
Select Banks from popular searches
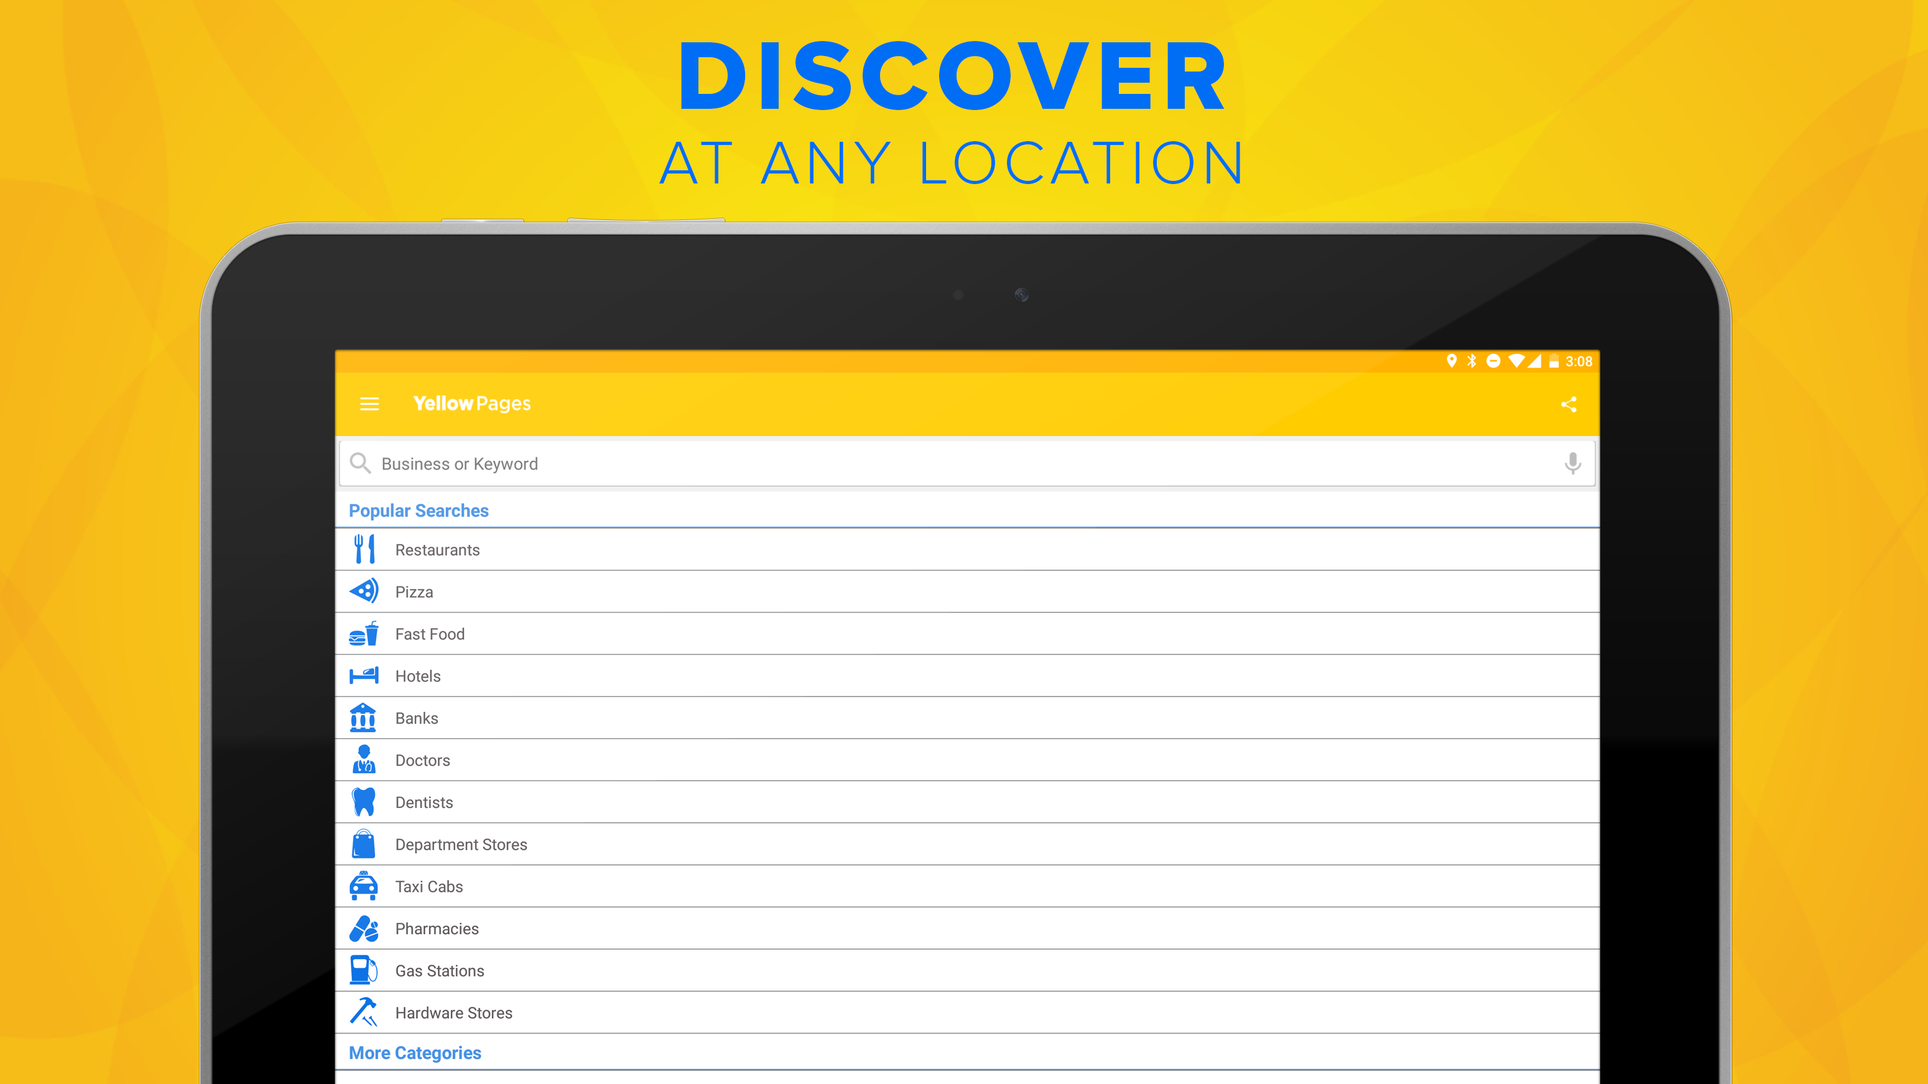point(416,719)
